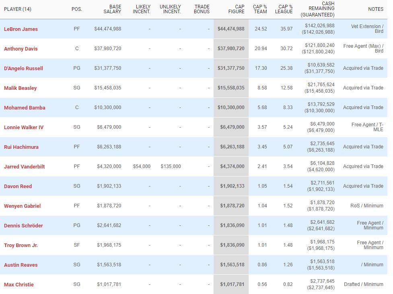
Task: Select Malik Beasley player link
Action: pos(20,88)
